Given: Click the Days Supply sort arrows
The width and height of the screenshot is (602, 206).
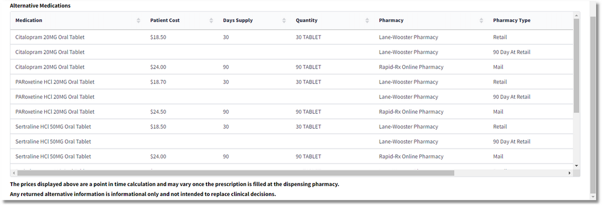Looking at the screenshot, I should (x=284, y=21).
